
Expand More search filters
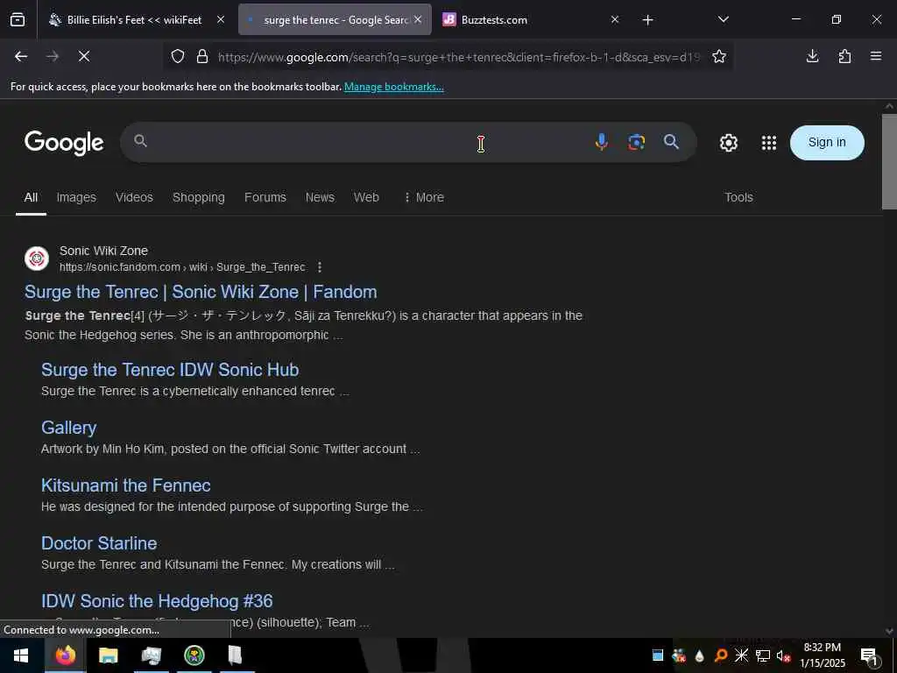(x=424, y=197)
